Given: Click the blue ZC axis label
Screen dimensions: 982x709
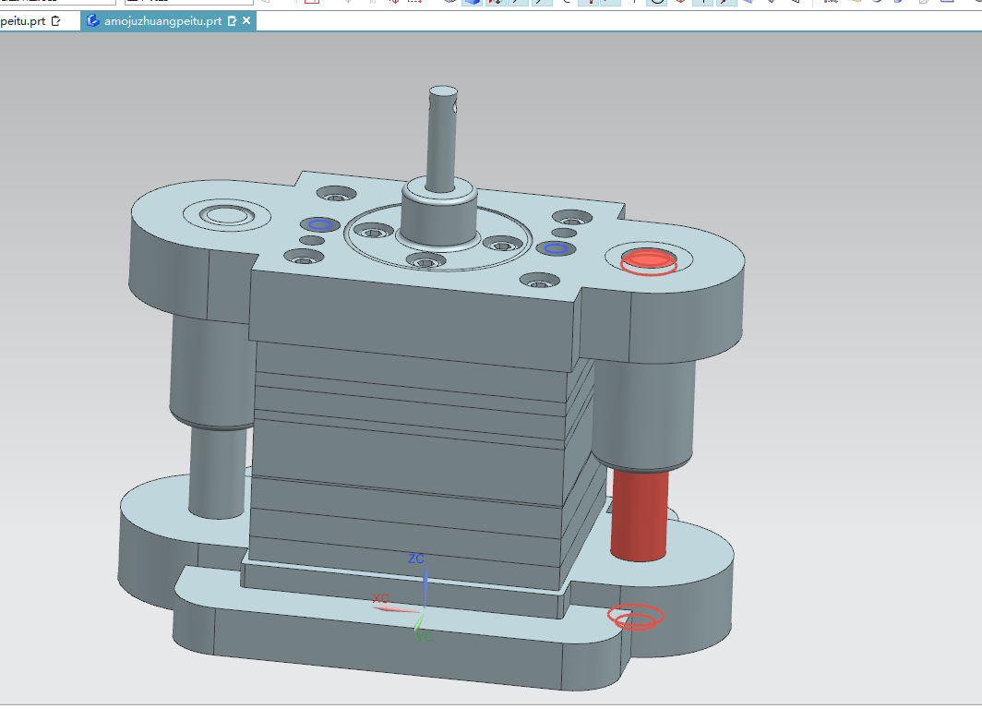Looking at the screenshot, I should click(416, 559).
